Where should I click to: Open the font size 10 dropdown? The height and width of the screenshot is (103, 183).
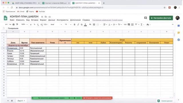click(x=68, y=25)
